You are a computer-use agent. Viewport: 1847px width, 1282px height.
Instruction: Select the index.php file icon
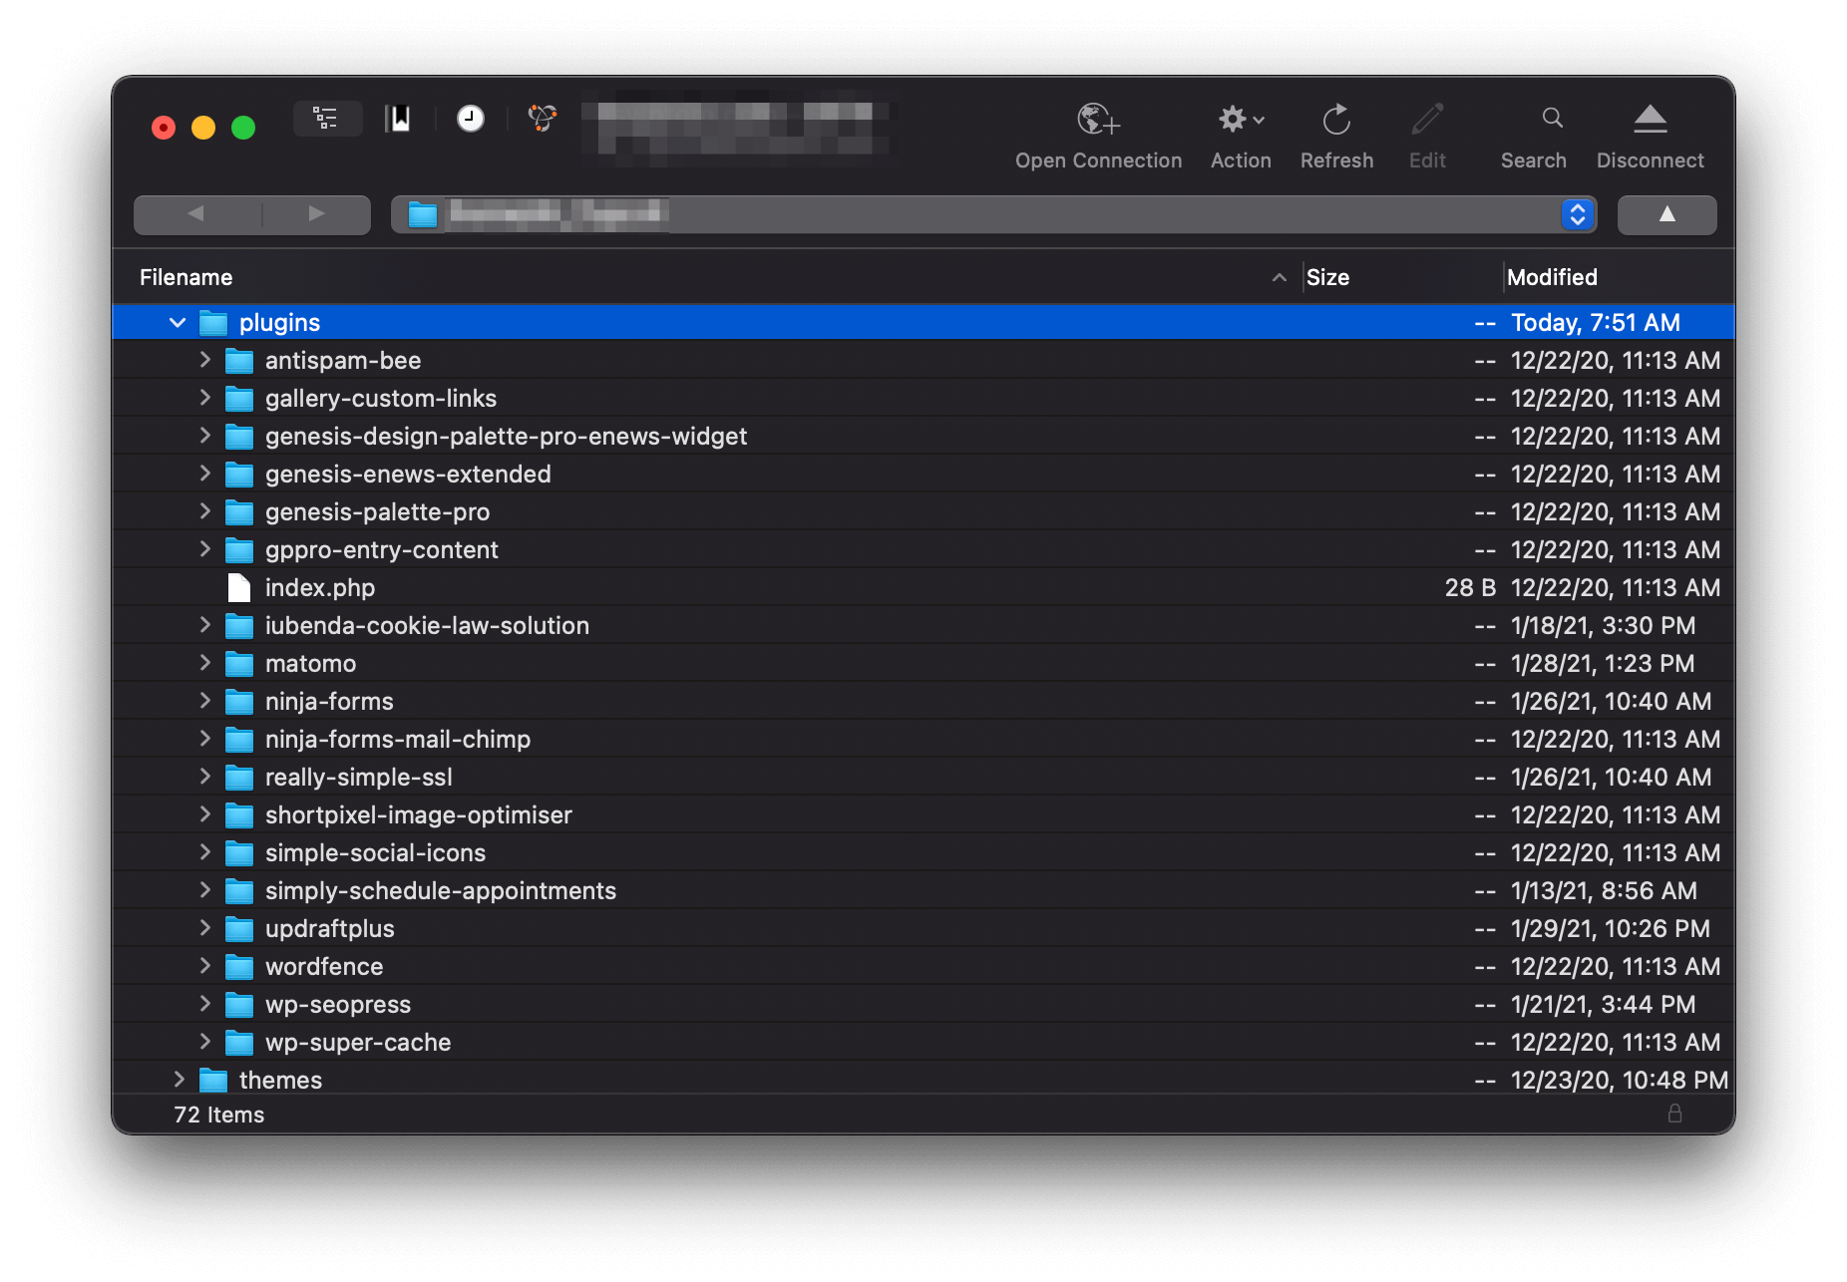(x=238, y=588)
